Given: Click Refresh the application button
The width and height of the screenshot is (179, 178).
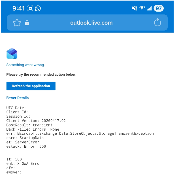Looking at the screenshot, I should [x=31, y=86].
